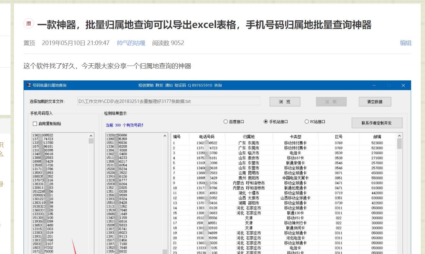Screen dimensions: 425x254
Task: Click 中国电信天翼卡 card type cell
Action: click(x=295, y=178)
